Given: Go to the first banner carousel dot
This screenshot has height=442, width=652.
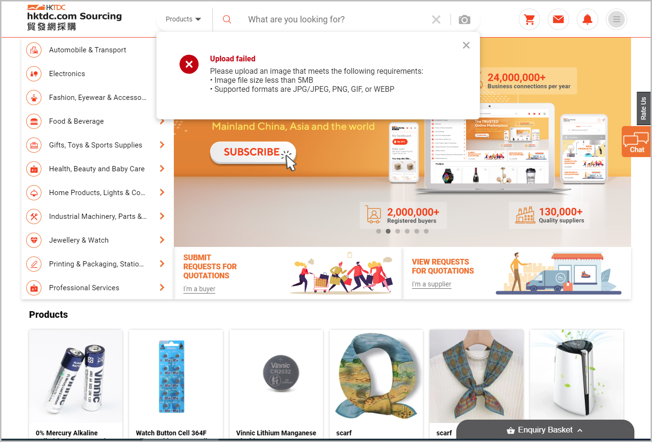Looking at the screenshot, I should coord(379,231).
